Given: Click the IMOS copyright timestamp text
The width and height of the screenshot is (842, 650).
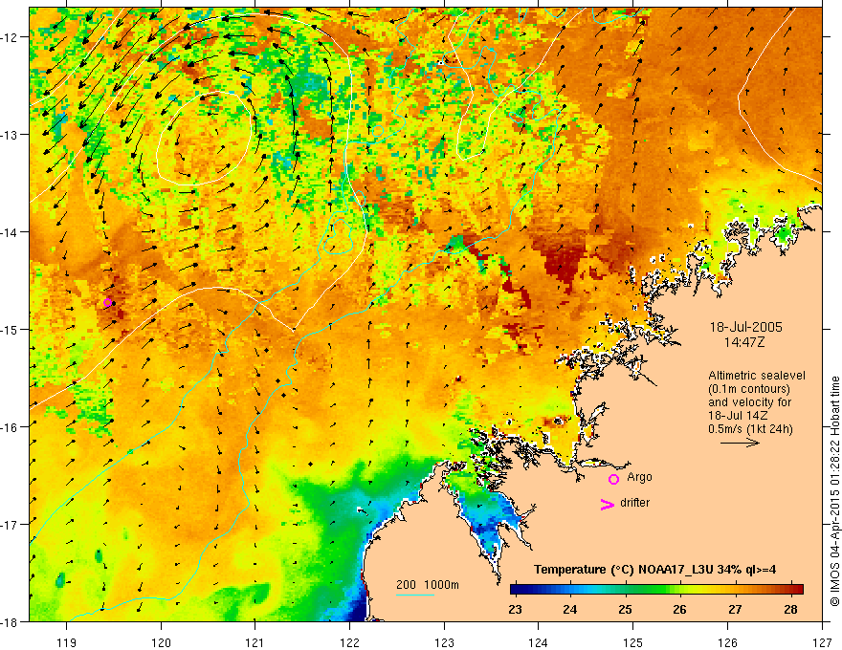Looking at the screenshot, I should pyautogui.click(x=834, y=491).
